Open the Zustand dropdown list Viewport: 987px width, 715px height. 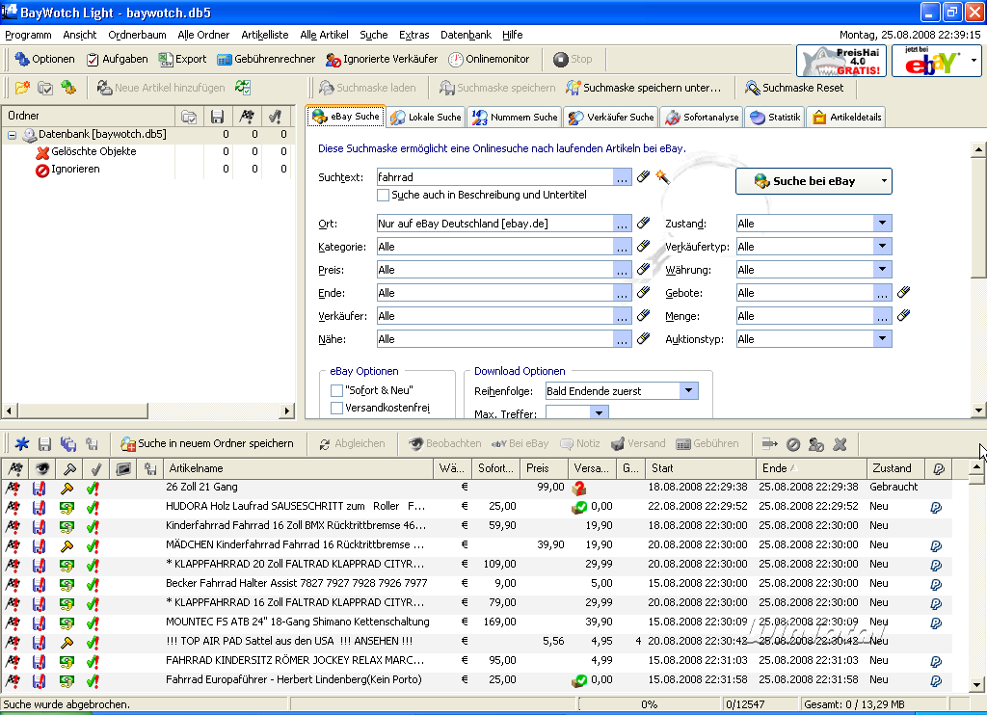[x=882, y=224]
